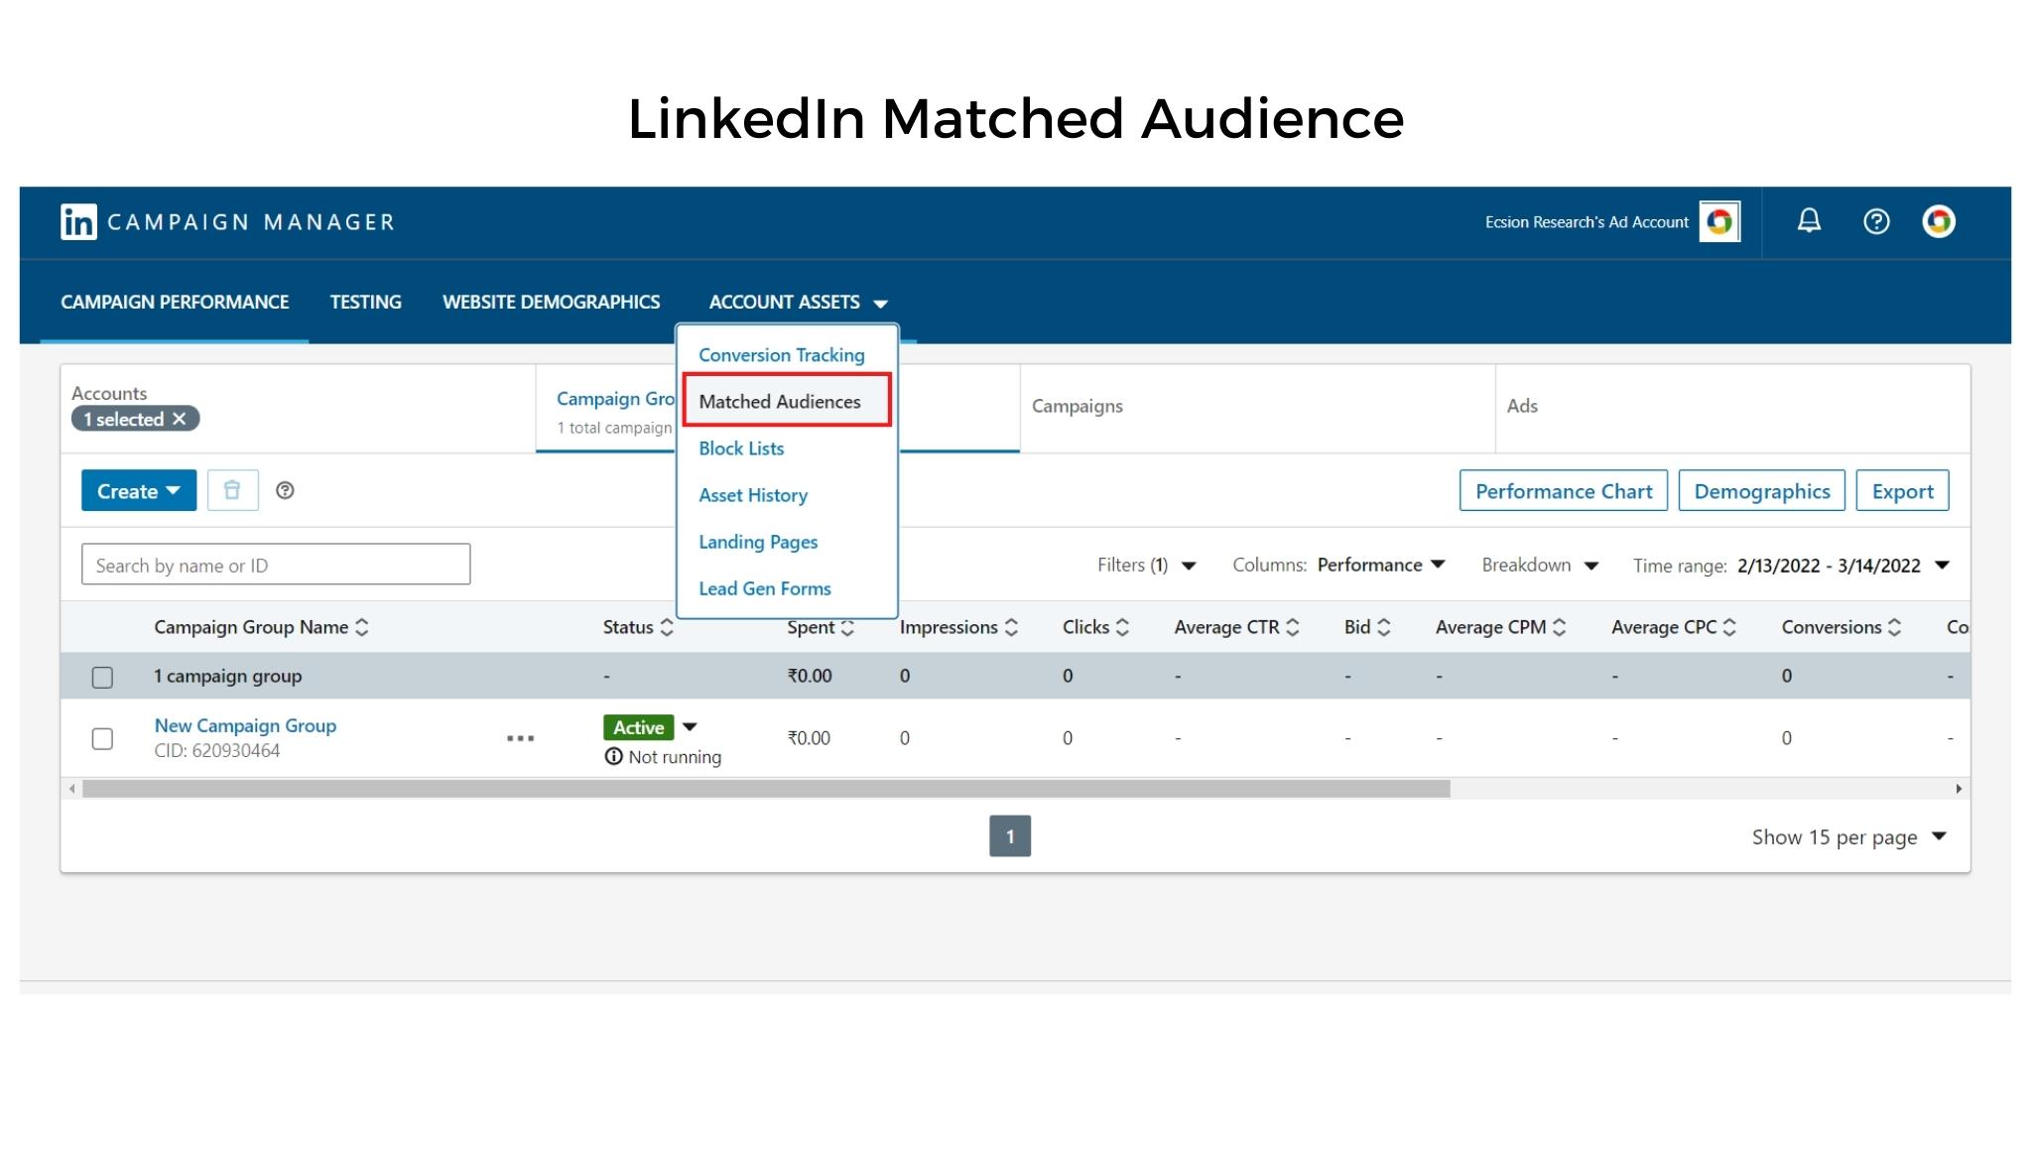This screenshot has width=2032, height=1151.
Task: Open the Ads tab
Action: tap(1732, 408)
